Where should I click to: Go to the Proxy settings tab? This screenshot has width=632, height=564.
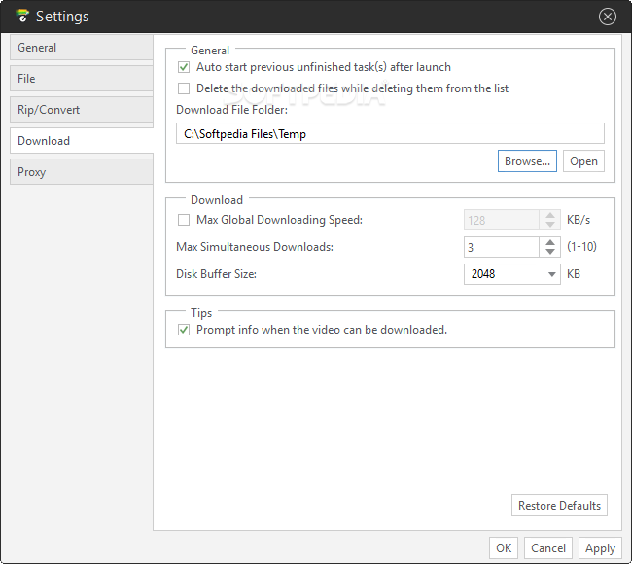[82, 172]
